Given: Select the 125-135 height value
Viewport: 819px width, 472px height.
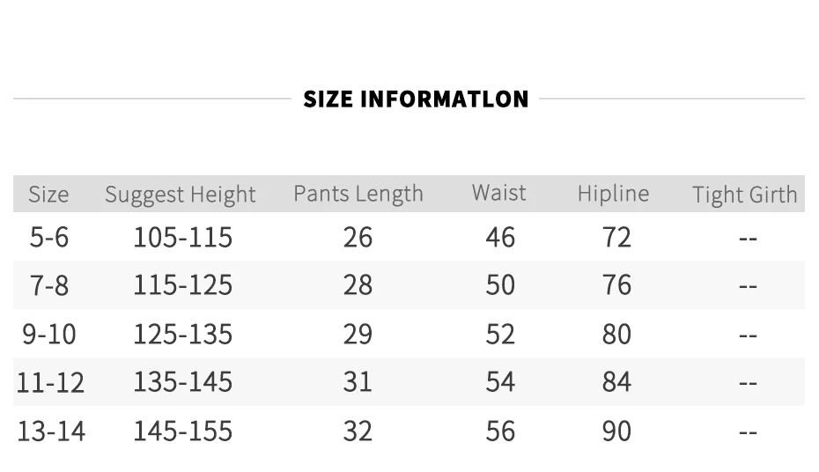Looking at the screenshot, I should tap(183, 334).
